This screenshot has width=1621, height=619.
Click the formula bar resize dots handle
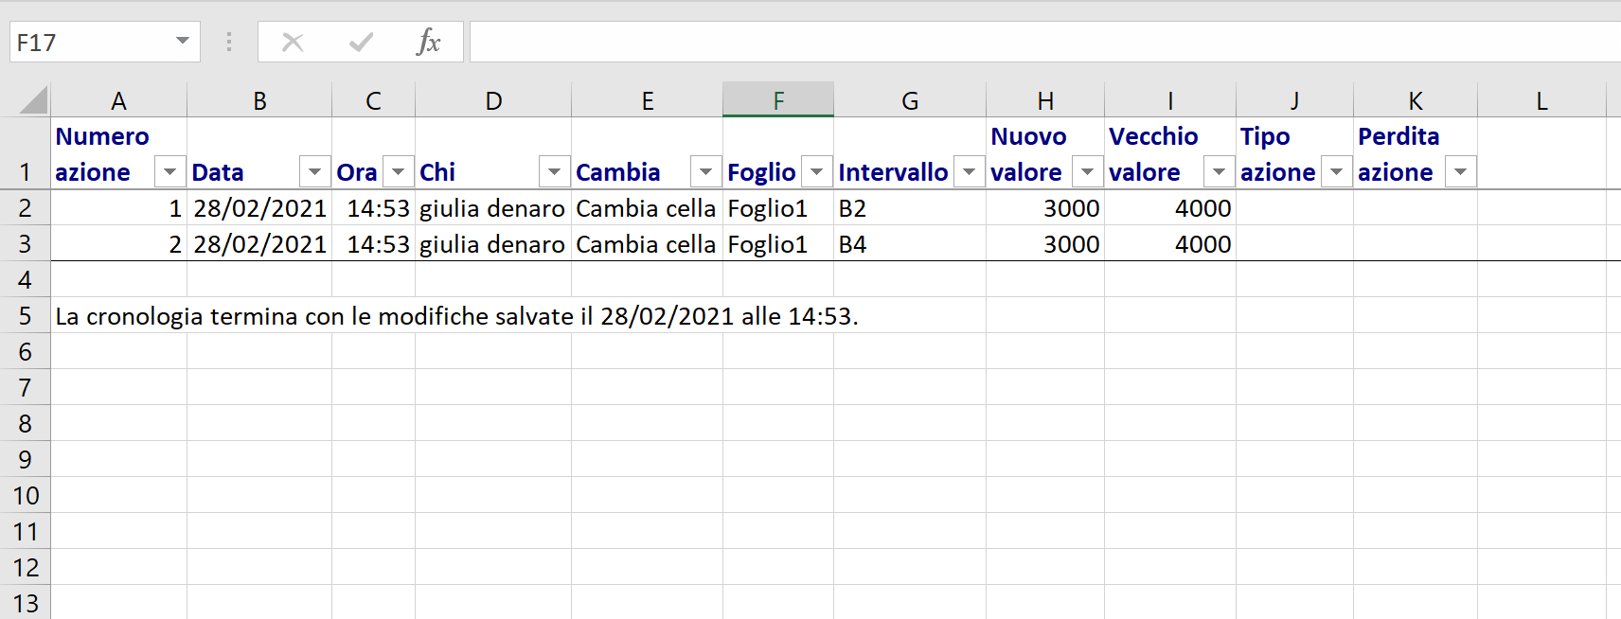click(x=229, y=42)
